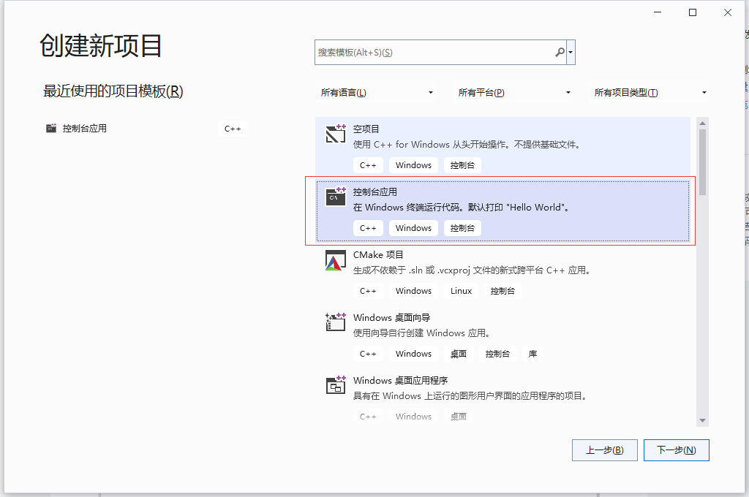
Task: Click the recent template 控制台应用 icon
Action: 51,128
